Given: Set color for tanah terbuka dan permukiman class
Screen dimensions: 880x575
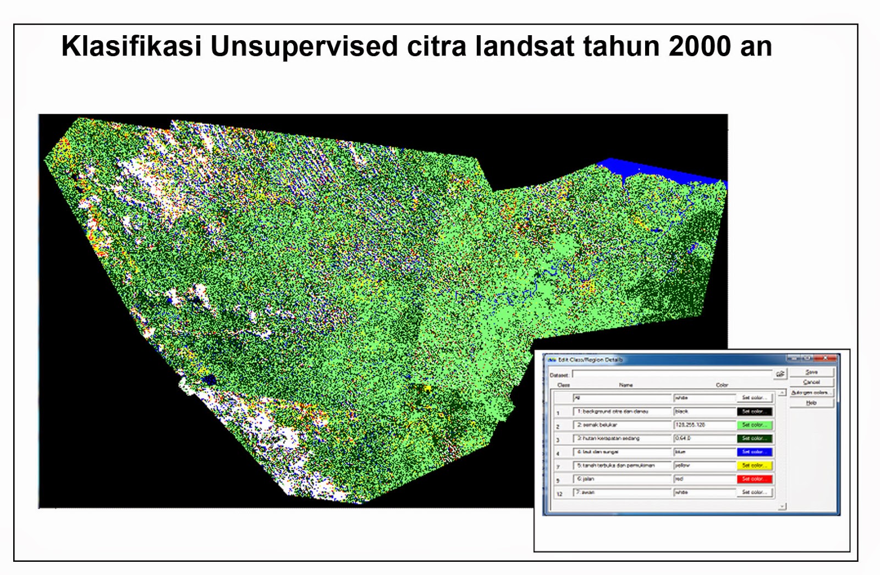Looking at the screenshot, I should 755,465.
